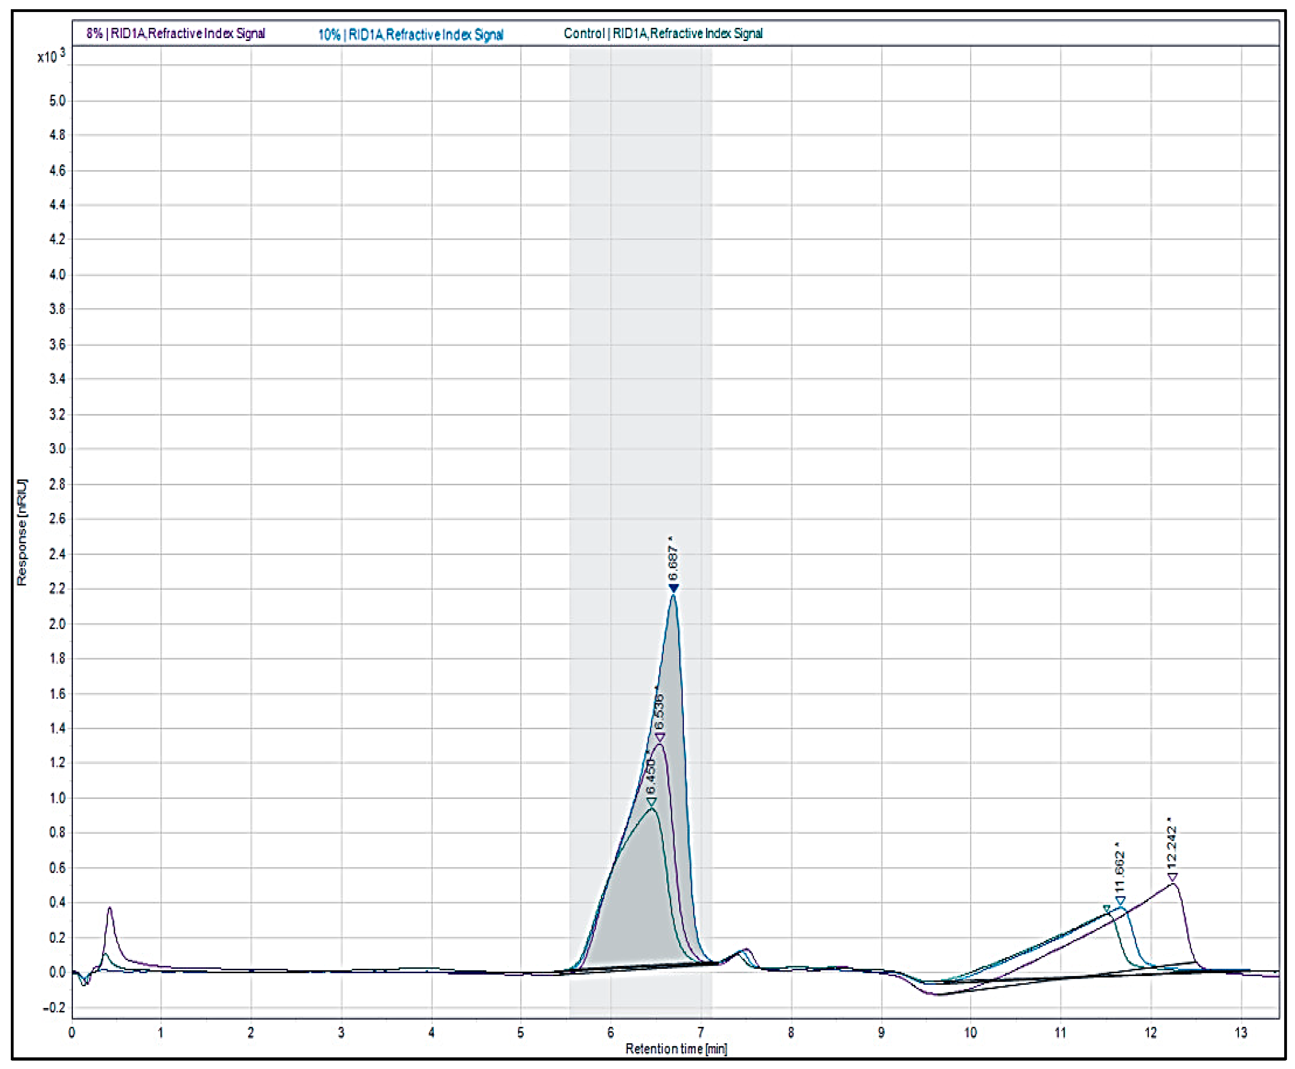
Task: Click the 11.662 retention time label
Action: click(1120, 872)
